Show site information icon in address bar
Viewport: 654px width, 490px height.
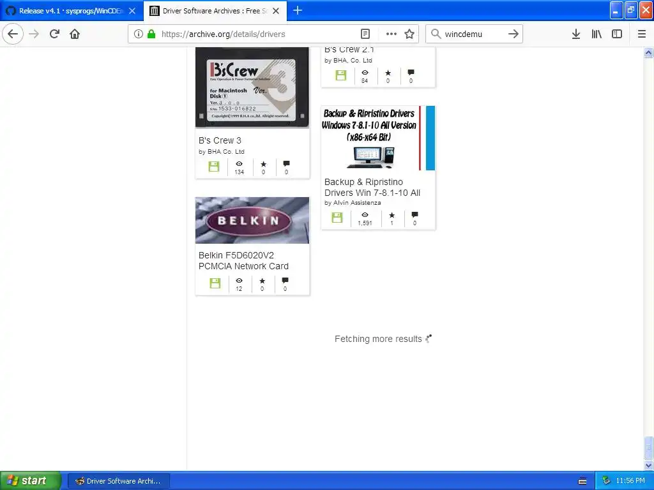click(x=139, y=34)
